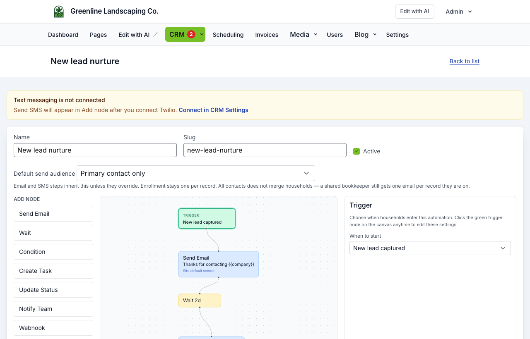This screenshot has height=339, width=530.
Task: Click the Slug input field
Action: 265,150
